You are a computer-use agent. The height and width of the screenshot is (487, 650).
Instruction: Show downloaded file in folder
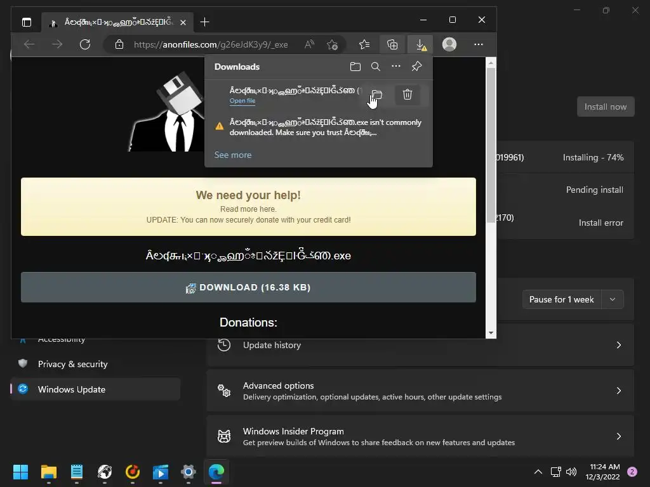tap(376, 95)
